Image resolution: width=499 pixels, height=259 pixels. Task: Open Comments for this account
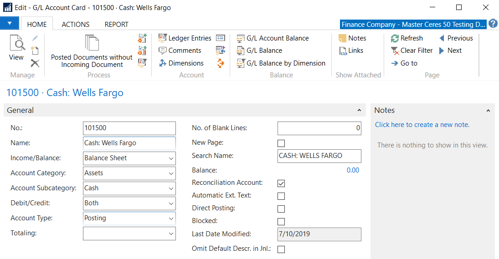[180, 51]
